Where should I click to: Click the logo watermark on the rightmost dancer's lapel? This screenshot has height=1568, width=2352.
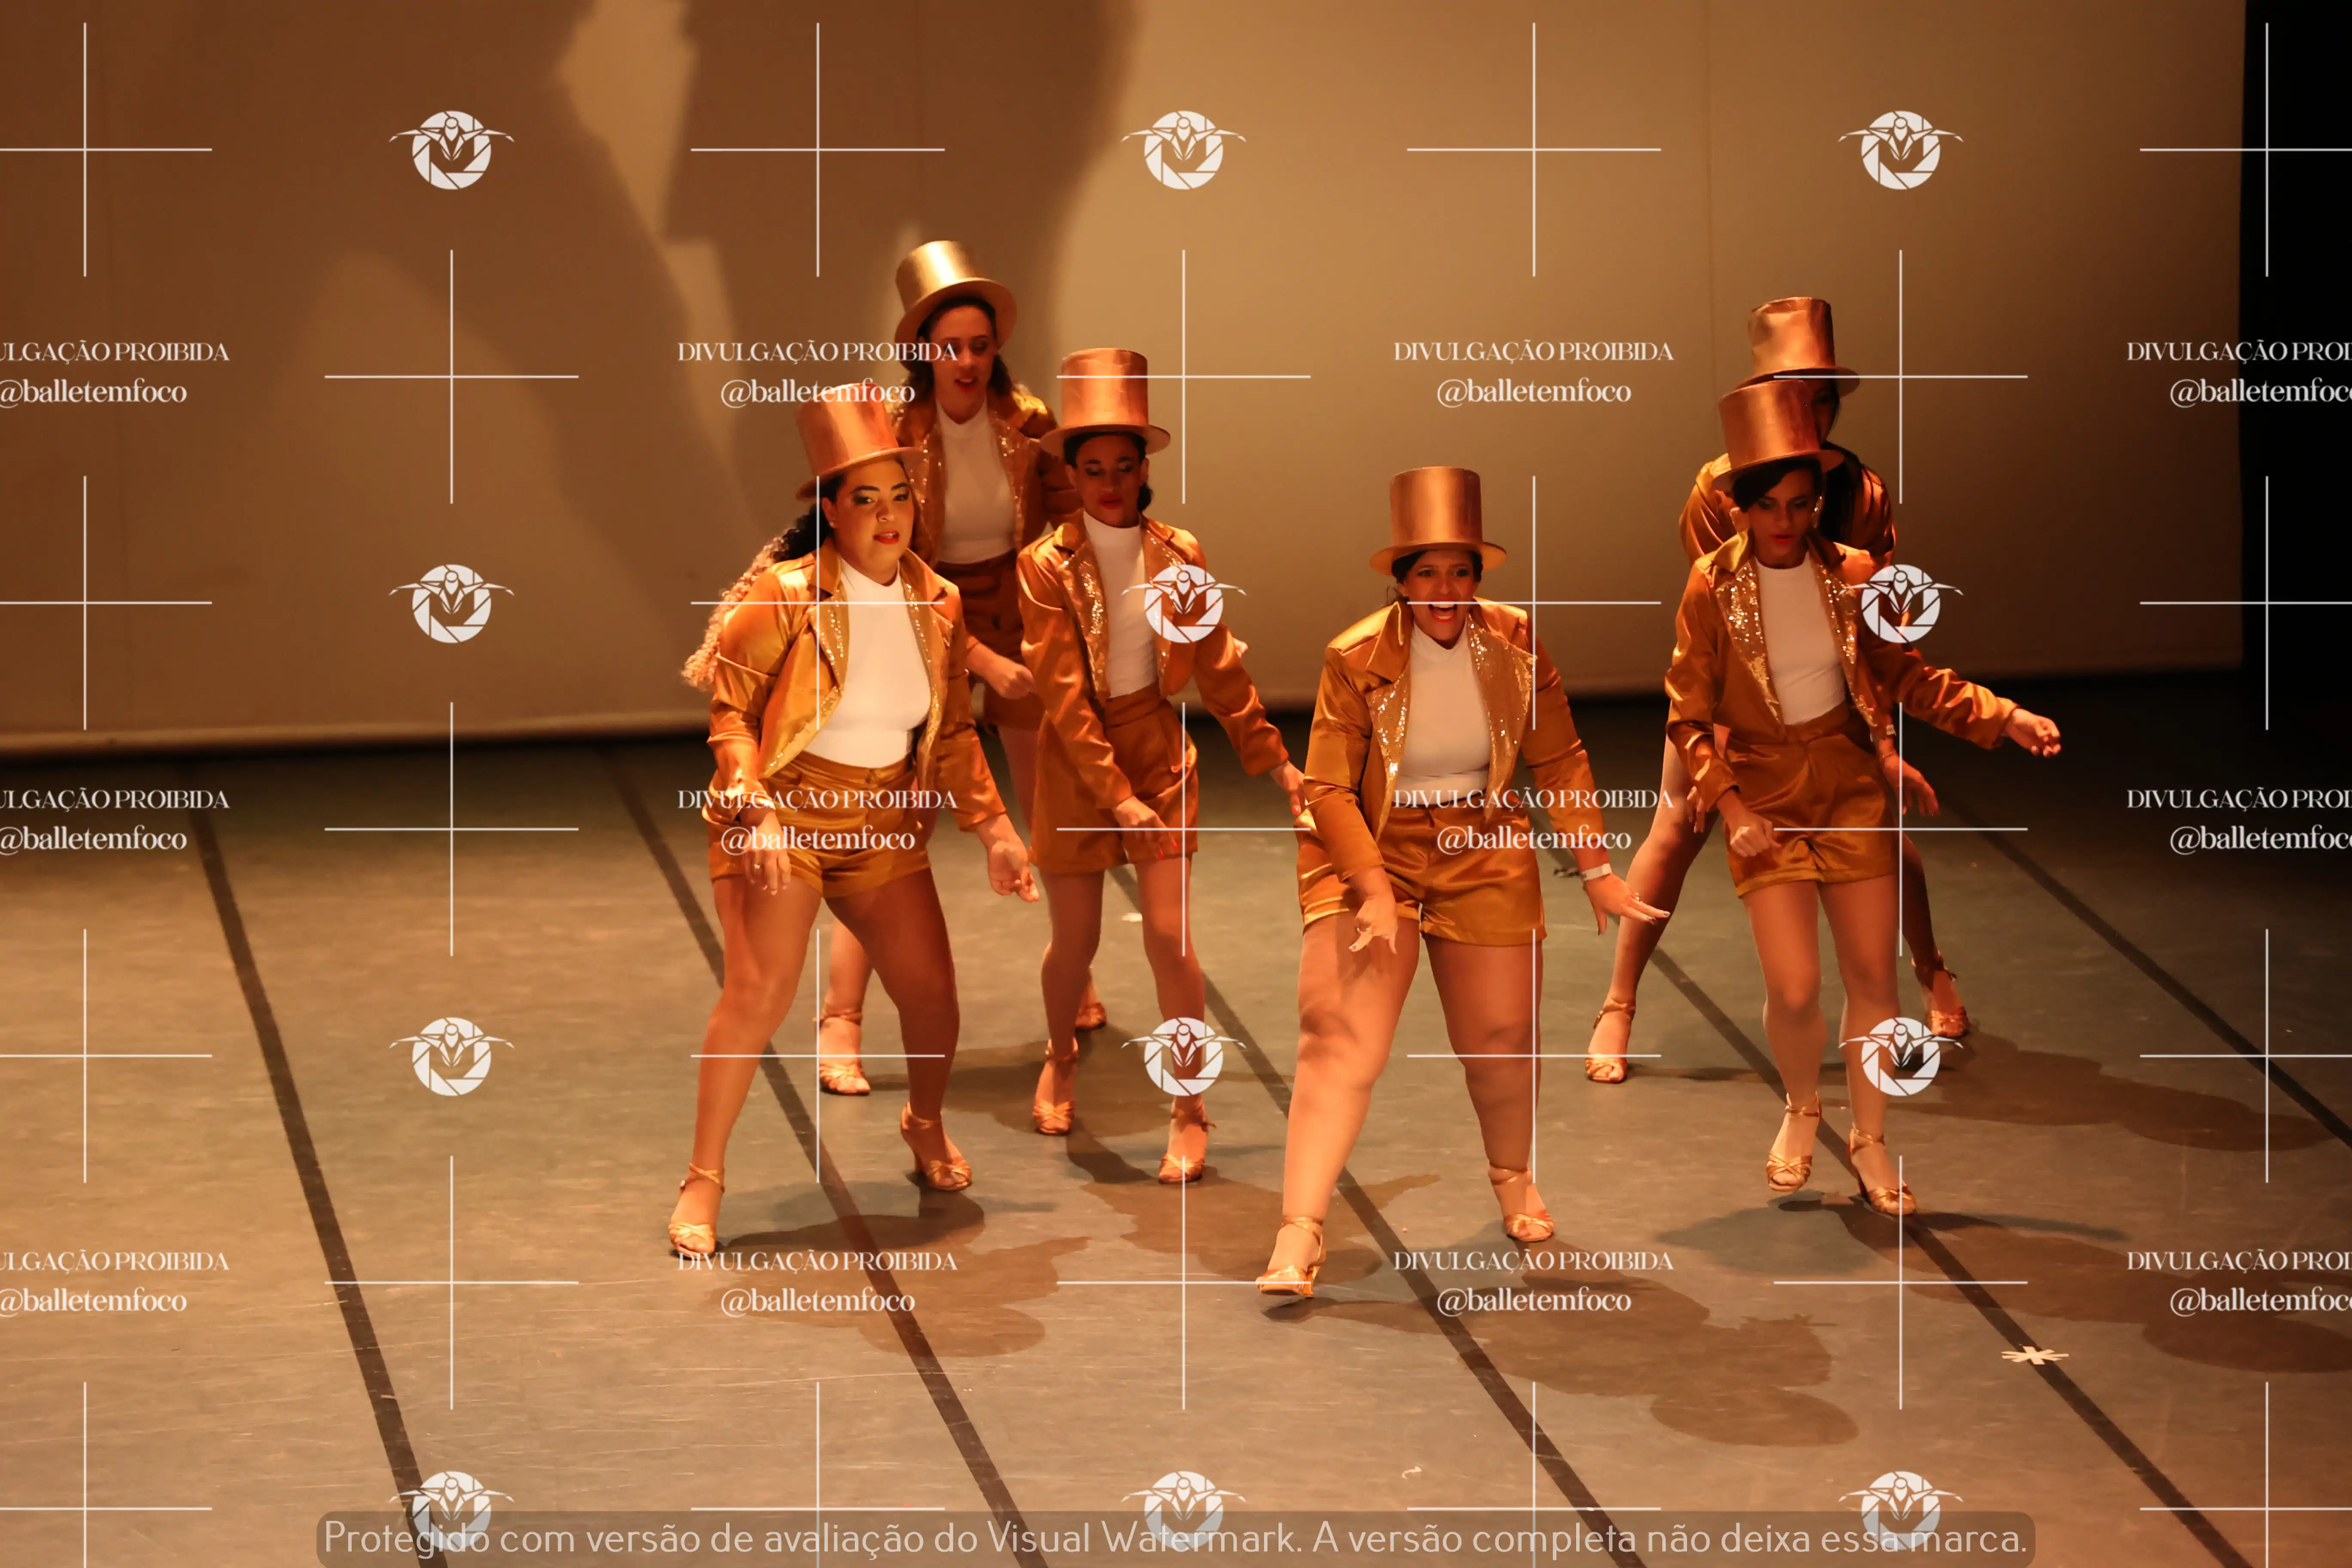pyautogui.click(x=1900, y=603)
